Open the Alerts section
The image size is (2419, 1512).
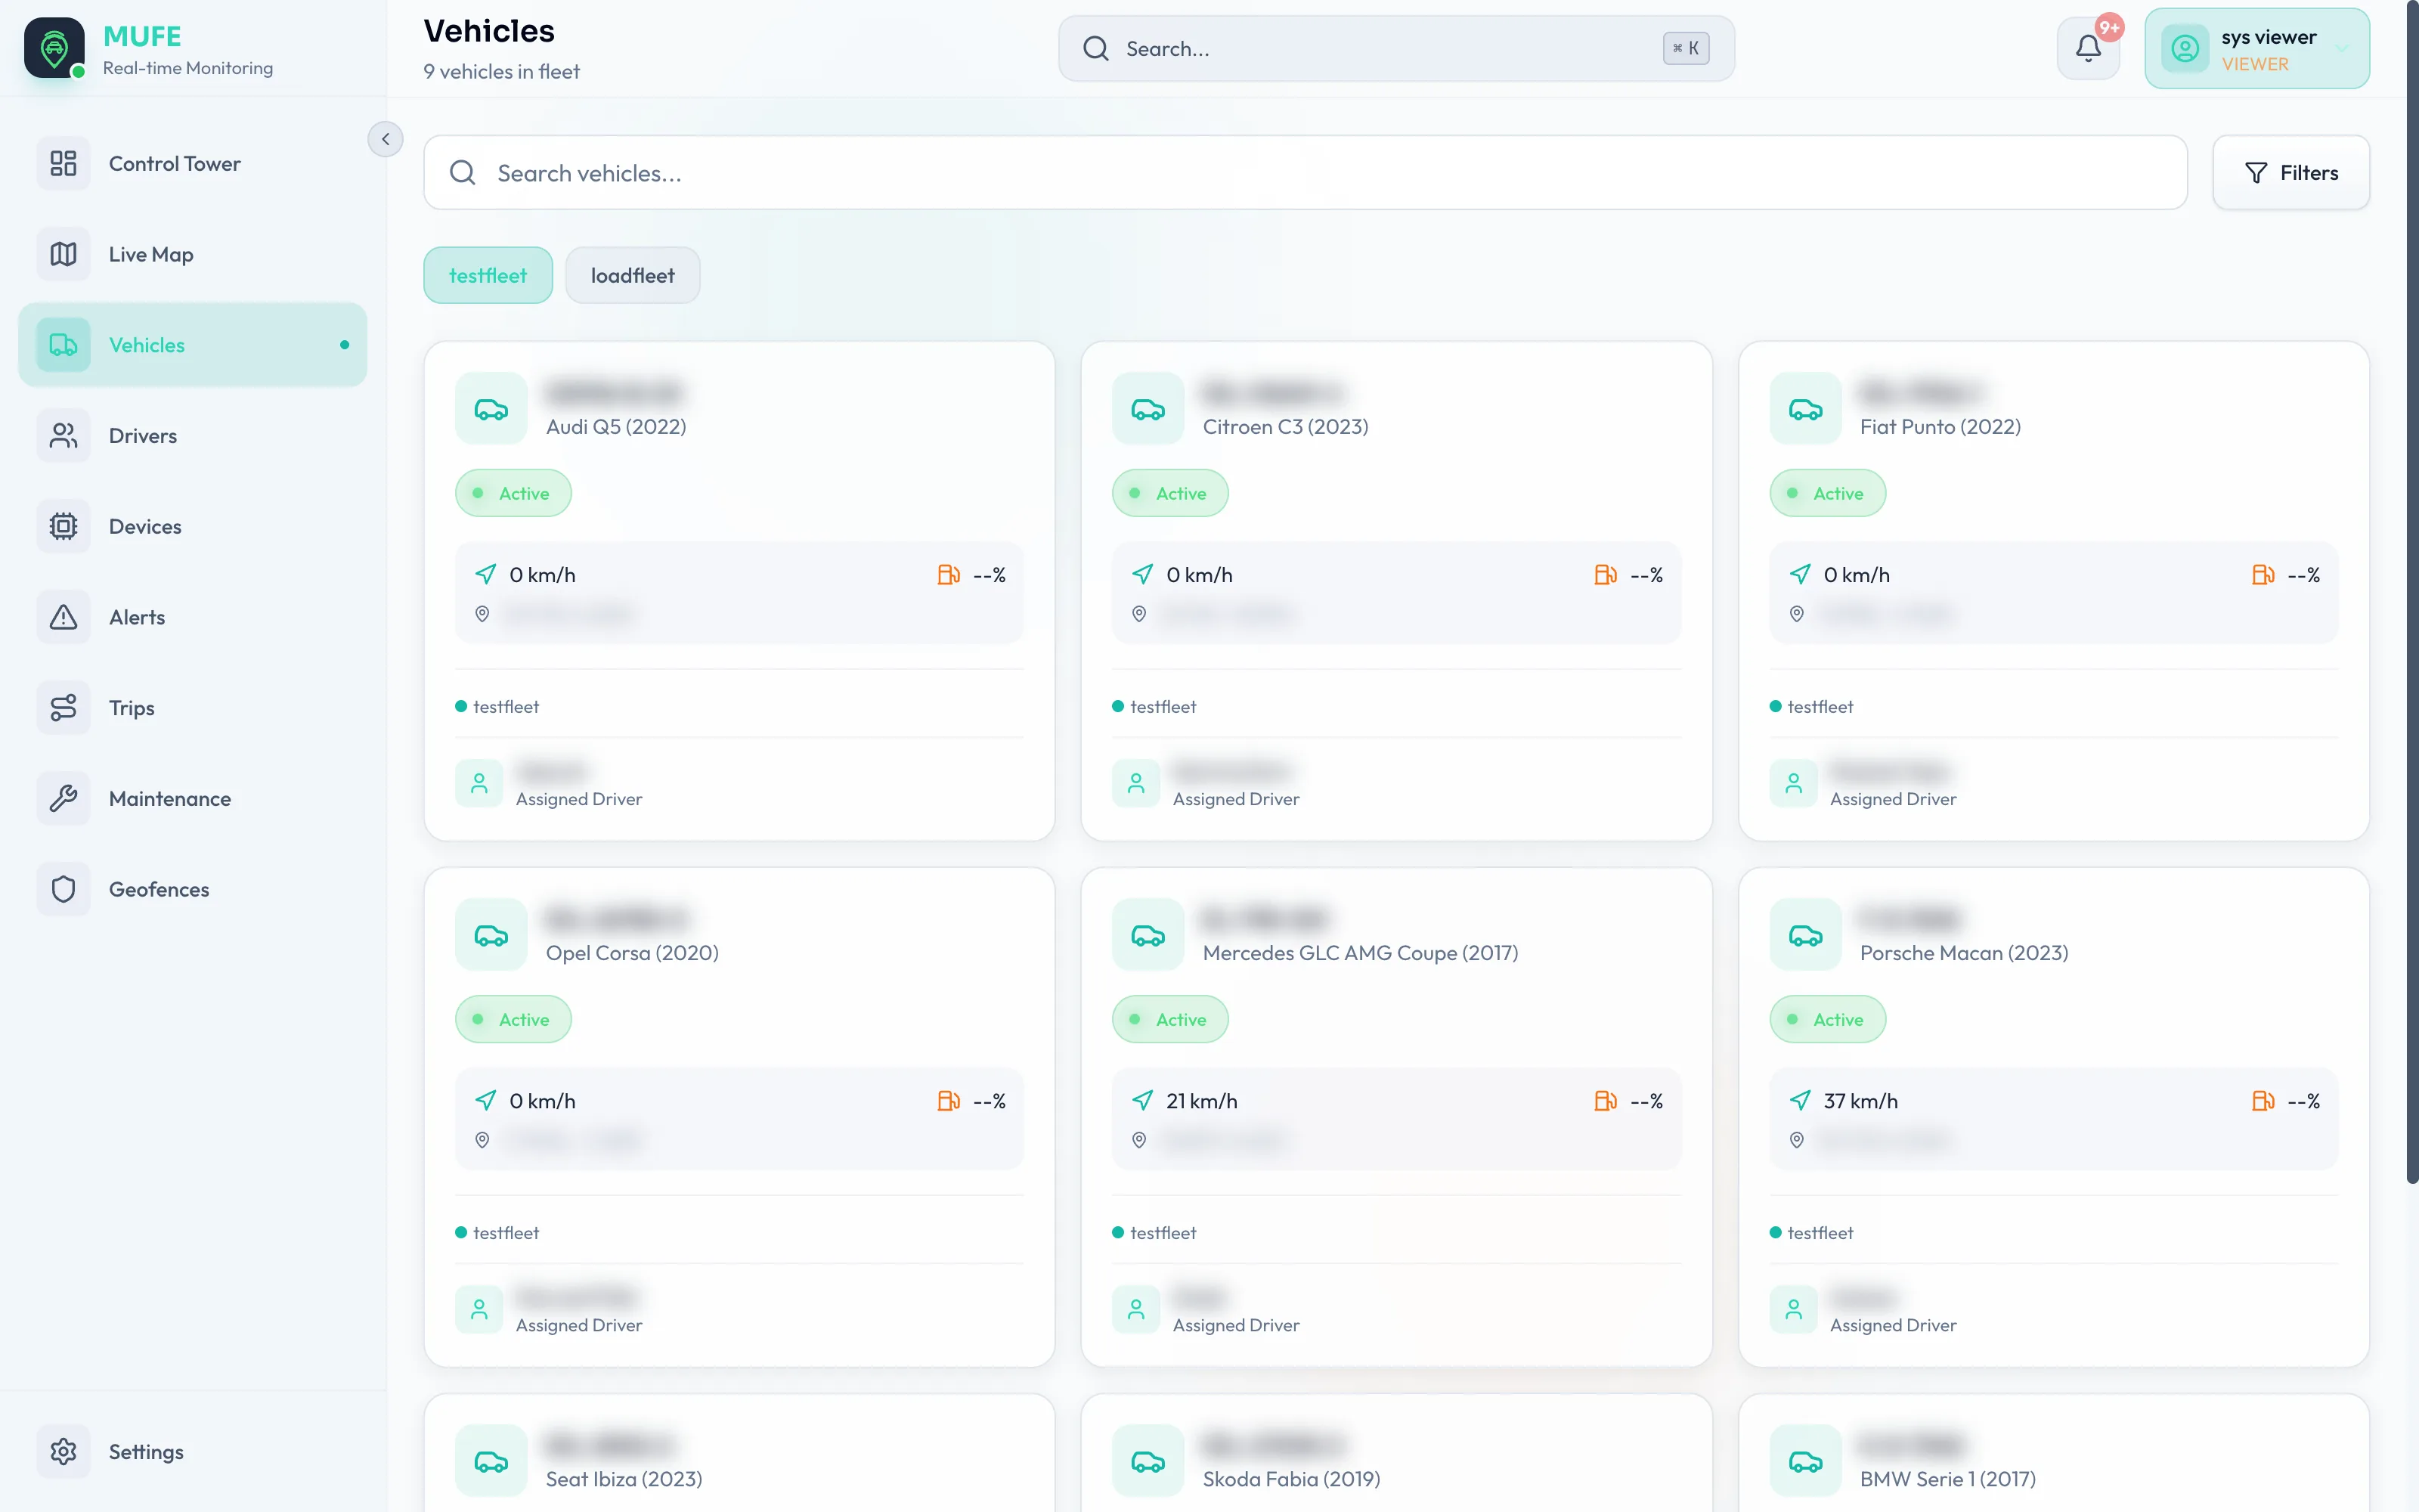[x=192, y=617]
